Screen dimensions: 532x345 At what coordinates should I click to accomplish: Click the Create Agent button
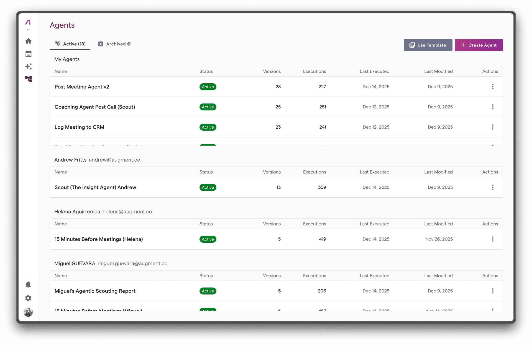(x=479, y=45)
